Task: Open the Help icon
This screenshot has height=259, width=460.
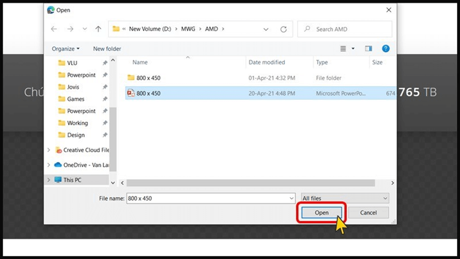Action: click(x=385, y=49)
